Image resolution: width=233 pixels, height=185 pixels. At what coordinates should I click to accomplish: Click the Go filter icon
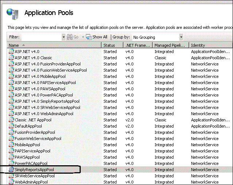[x=70, y=37]
